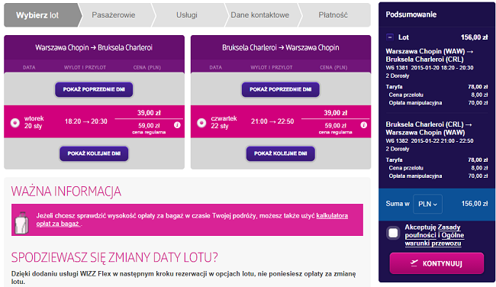
Task: Click the luggage suitcase icon
Action: (21, 222)
